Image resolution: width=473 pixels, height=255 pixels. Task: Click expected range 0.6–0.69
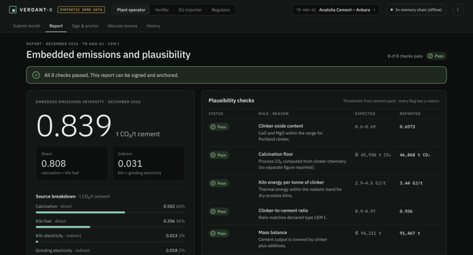pyautogui.click(x=365, y=127)
